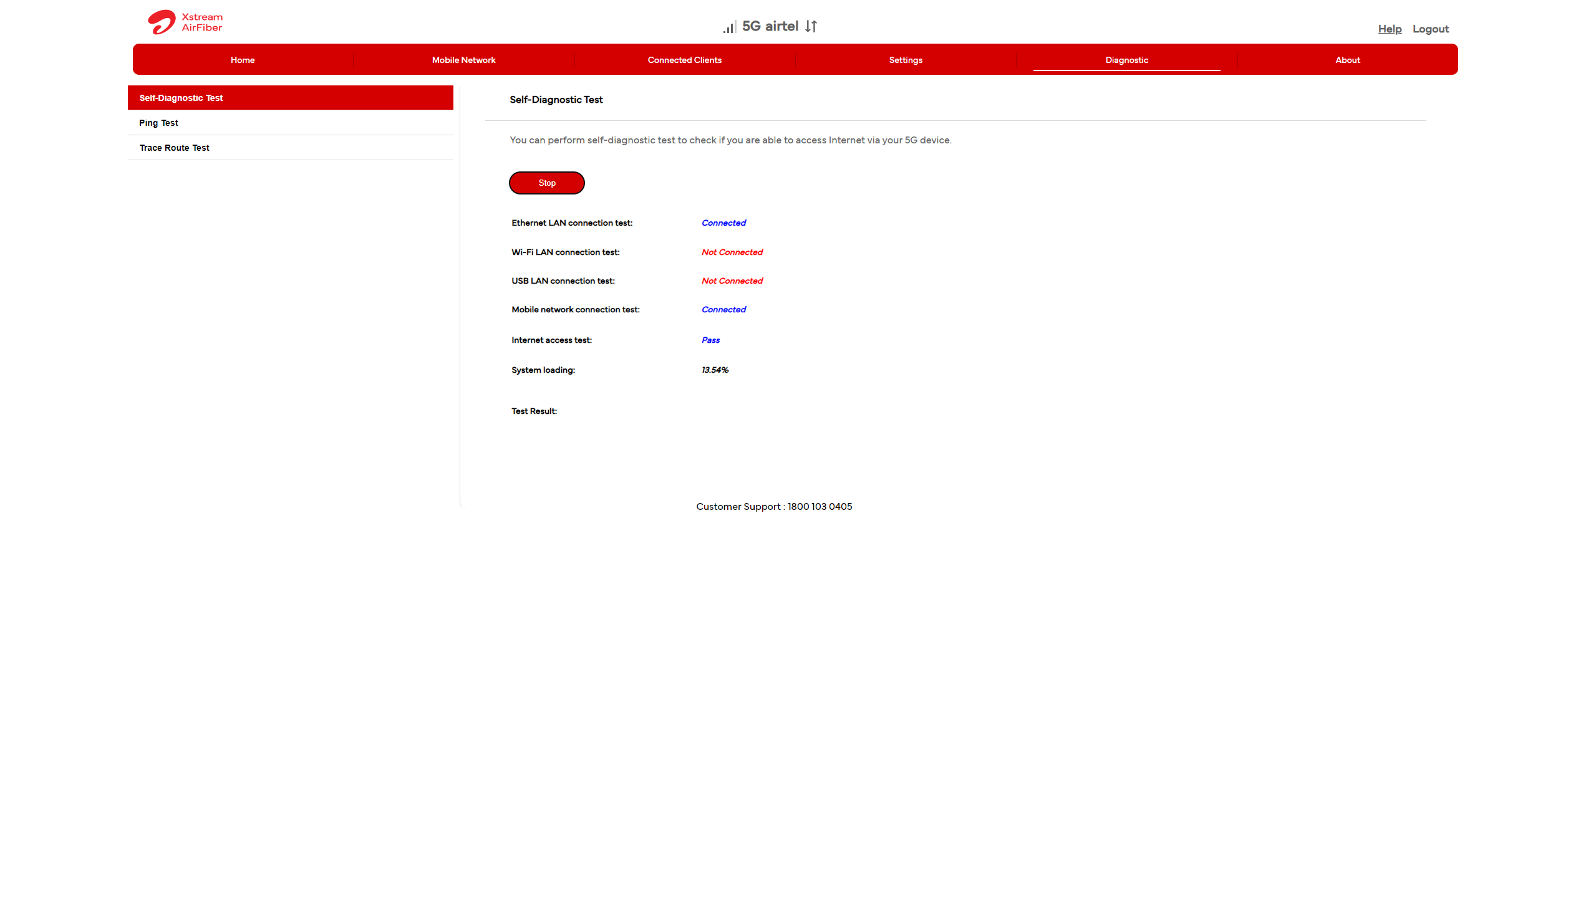Open the Settings tab
Viewport: 1596px width, 897px height.
click(906, 60)
